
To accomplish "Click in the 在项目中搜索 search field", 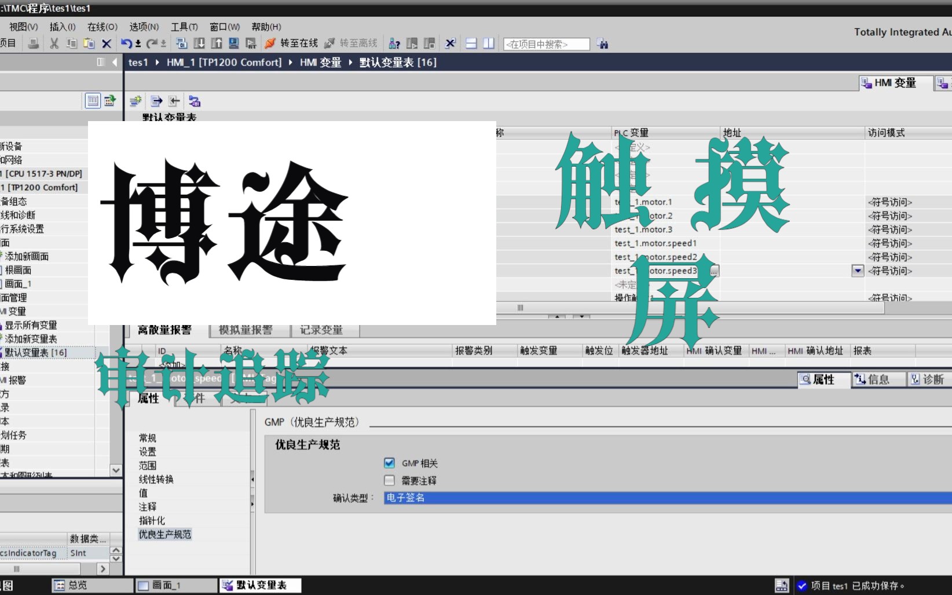I will 547,44.
